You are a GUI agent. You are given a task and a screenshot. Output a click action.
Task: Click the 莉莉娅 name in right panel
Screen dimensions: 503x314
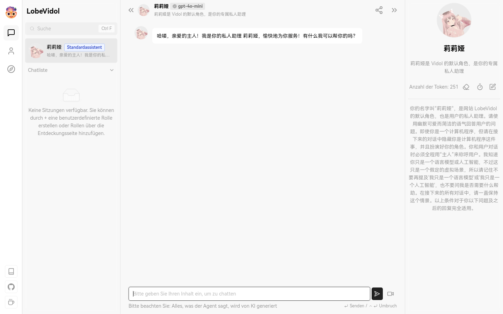[454, 48]
